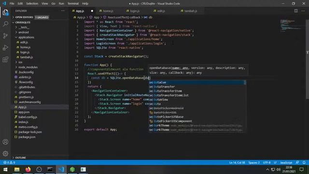Screen dimensions: 309x174
Task: Open Windows Action Center notifications icon
Action: tap(301, 170)
